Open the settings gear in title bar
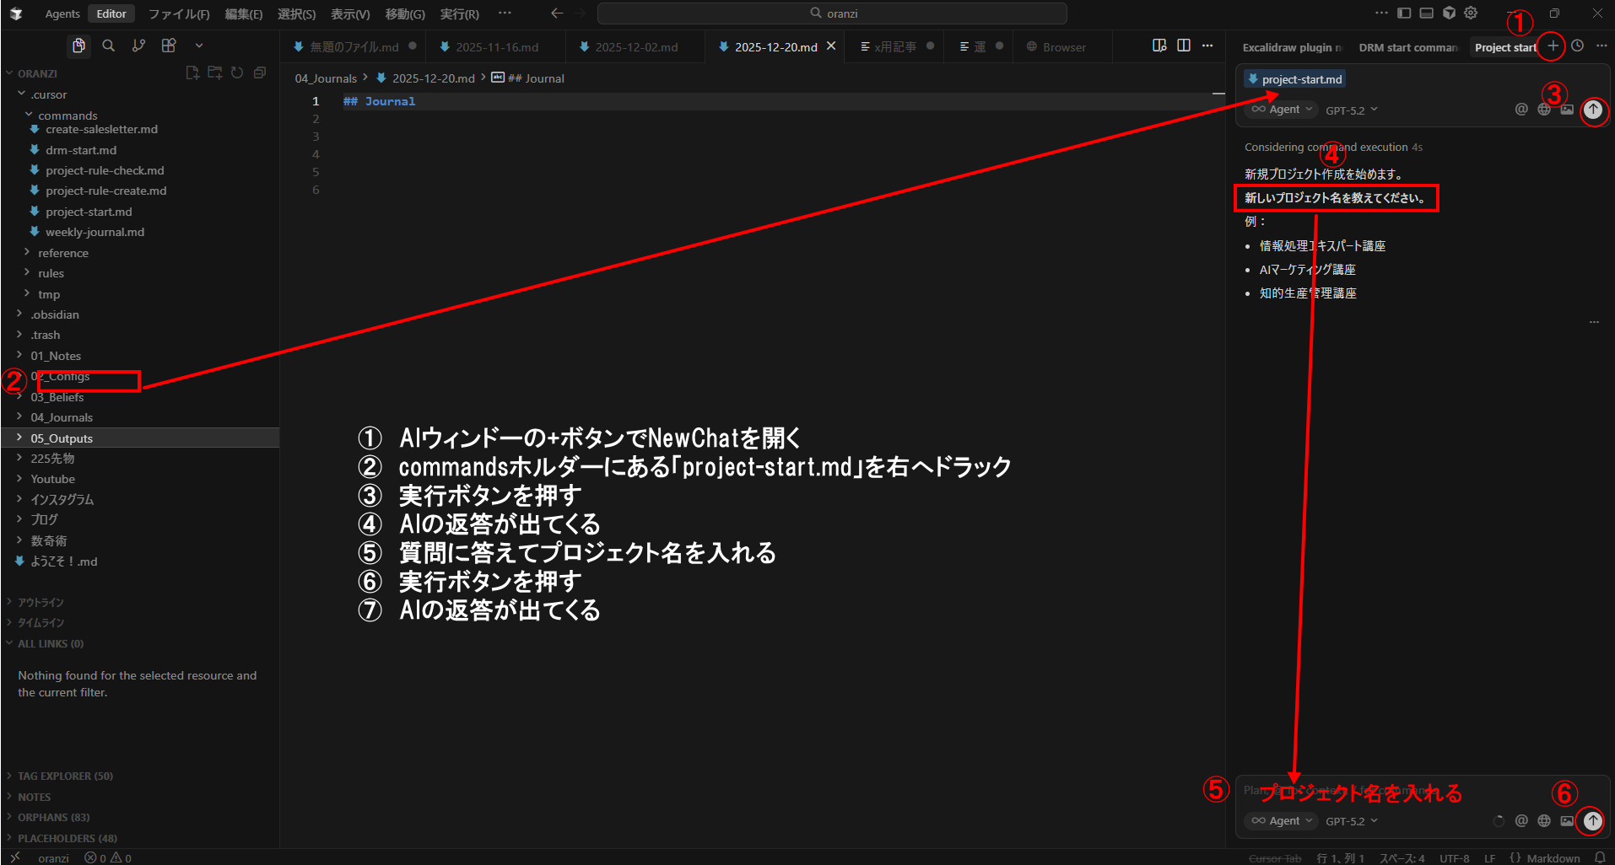Image resolution: width=1615 pixels, height=865 pixels. pyautogui.click(x=1471, y=13)
